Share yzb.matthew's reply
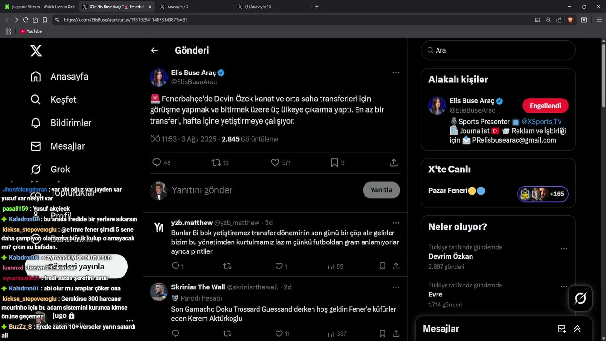Viewport: 606px width, 341px height. coord(396,266)
